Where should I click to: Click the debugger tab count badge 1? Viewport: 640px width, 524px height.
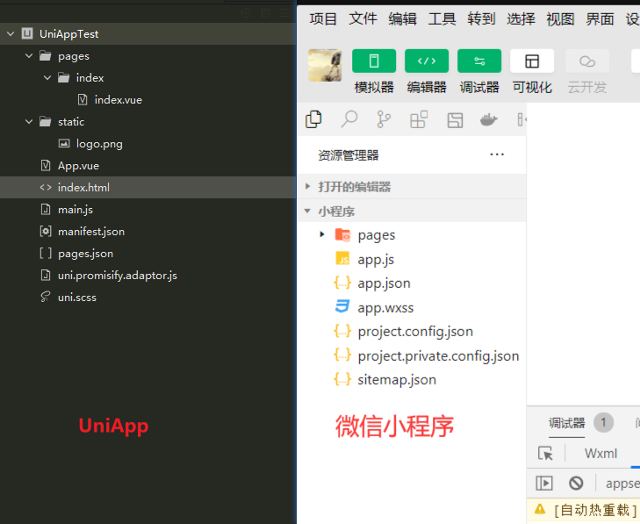click(x=603, y=423)
